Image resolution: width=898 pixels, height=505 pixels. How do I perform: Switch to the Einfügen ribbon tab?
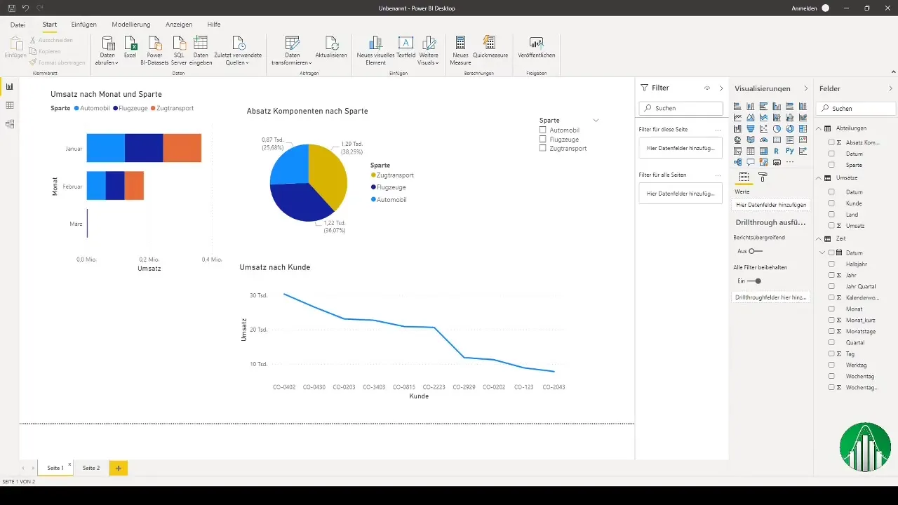point(84,25)
